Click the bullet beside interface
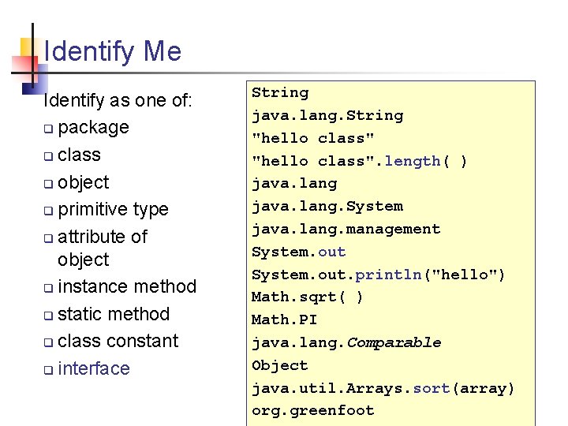 tap(49, 370)
